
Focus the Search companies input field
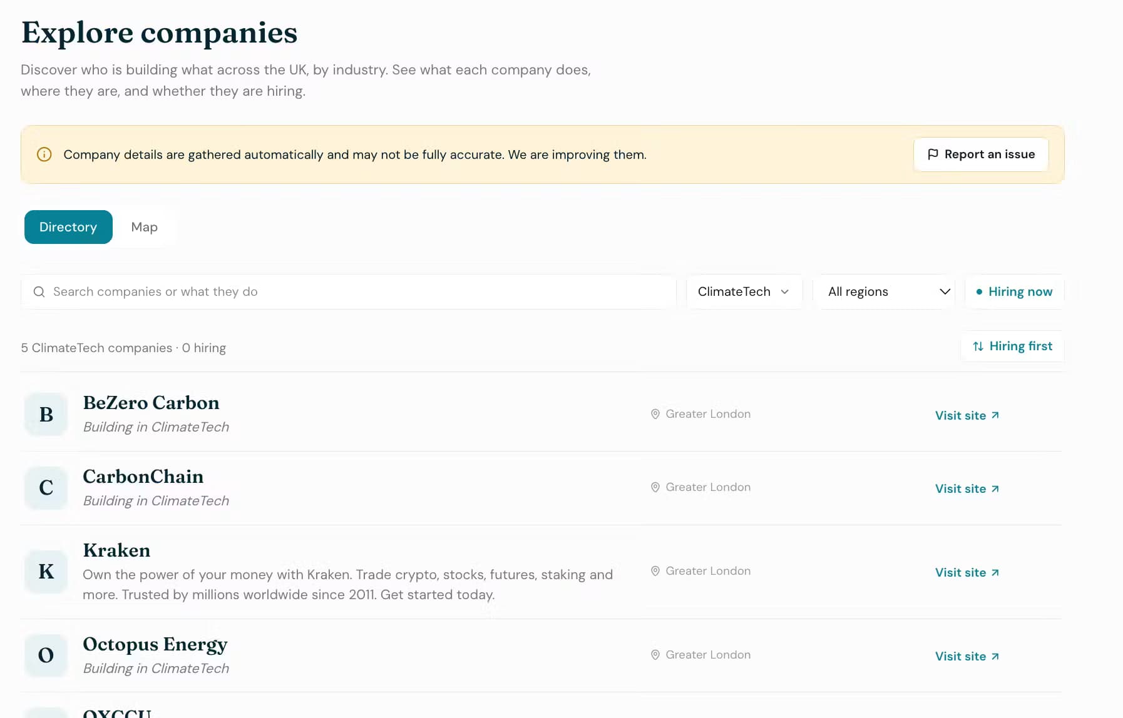349,292
